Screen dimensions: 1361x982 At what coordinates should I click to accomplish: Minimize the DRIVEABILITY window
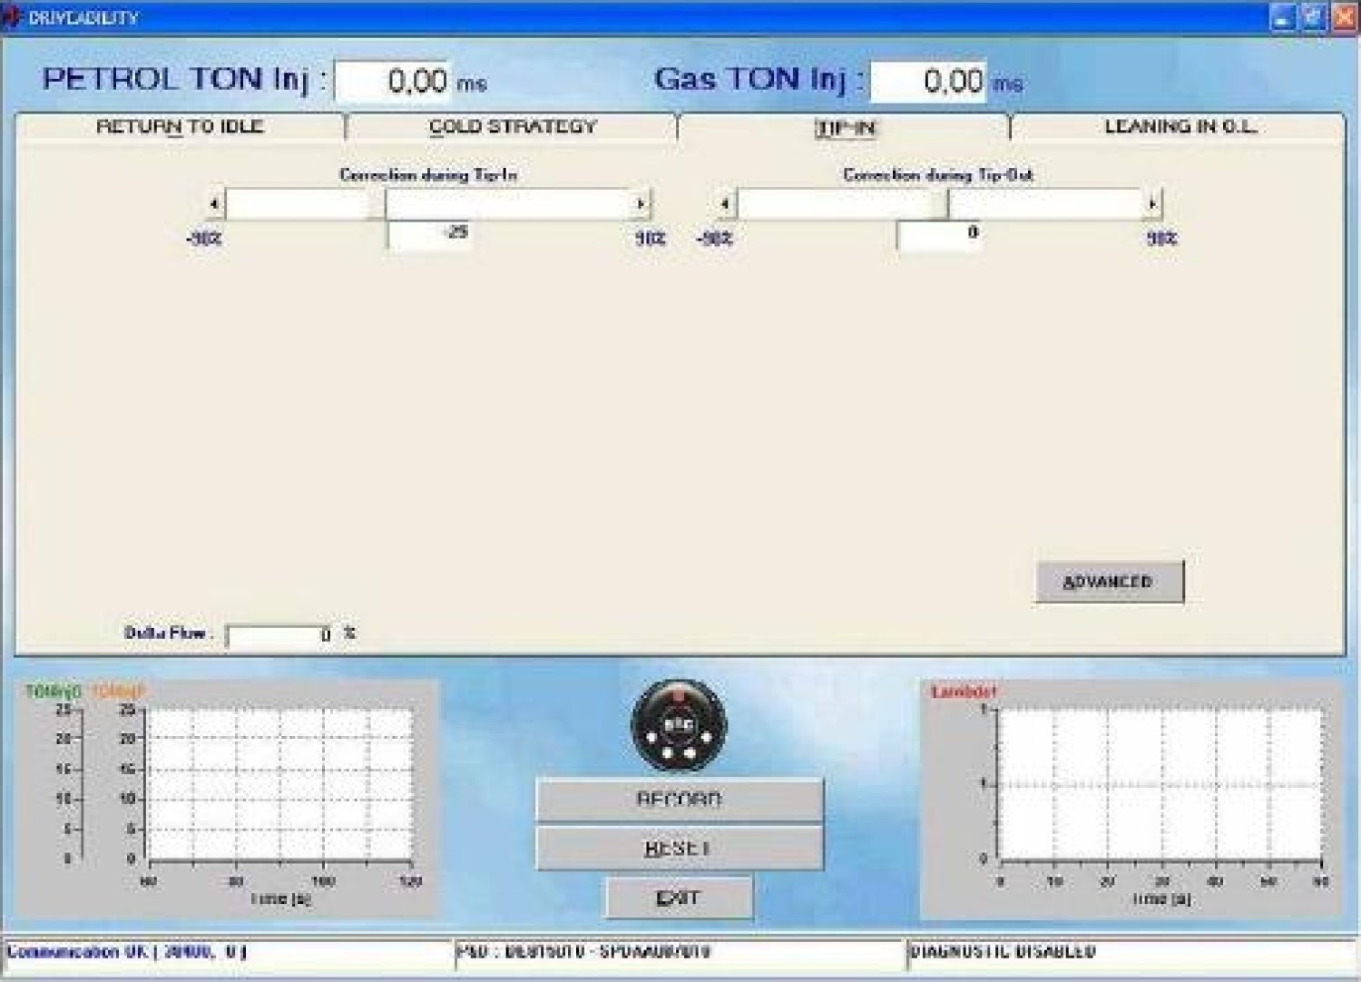pyautogui.click(x=1282, y=17)
